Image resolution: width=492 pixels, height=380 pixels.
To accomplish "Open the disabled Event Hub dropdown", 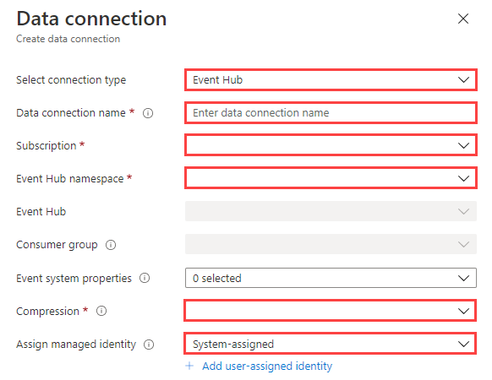I will point(331,211).
